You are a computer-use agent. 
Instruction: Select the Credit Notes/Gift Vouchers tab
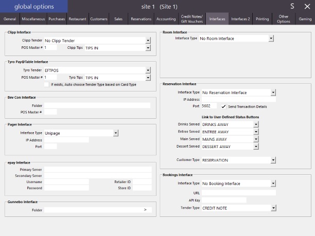tap(192, 19)
